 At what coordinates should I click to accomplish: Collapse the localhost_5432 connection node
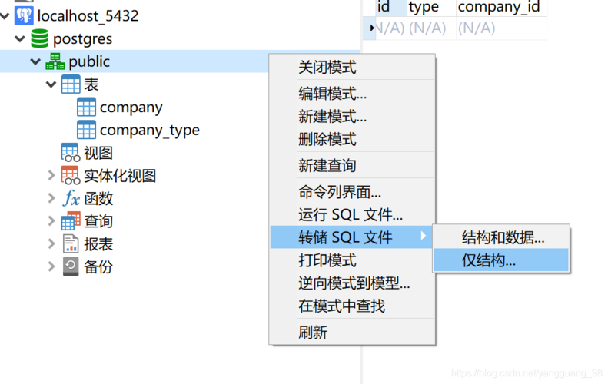click(5, 16)
